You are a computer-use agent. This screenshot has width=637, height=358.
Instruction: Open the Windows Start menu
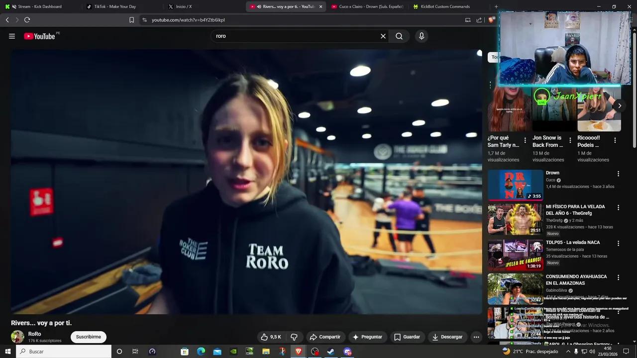click(x=7, y=352)
